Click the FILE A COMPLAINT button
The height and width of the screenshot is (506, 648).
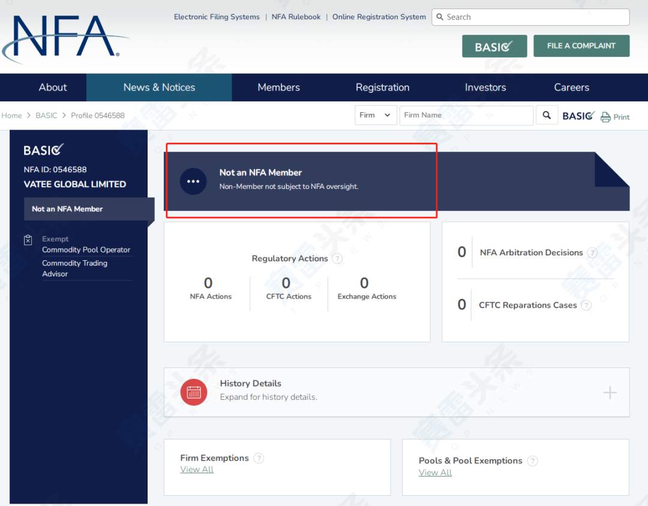[x=581, y=46]
